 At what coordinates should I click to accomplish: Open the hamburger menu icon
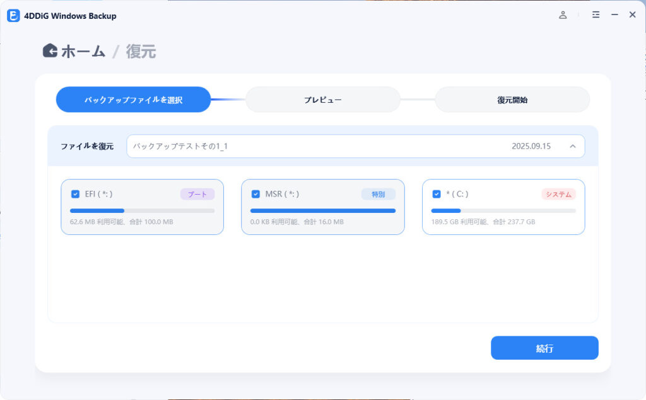tap(596, 15)
